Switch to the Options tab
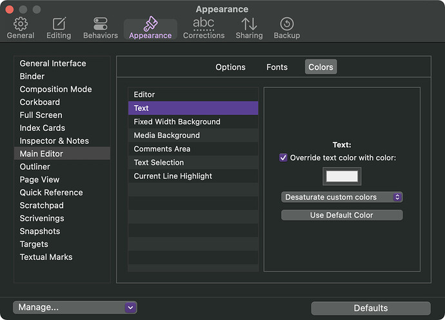Image resolution: width=445 pixels, height=320 pixels. pyautogui.click(x=230, y=67)
